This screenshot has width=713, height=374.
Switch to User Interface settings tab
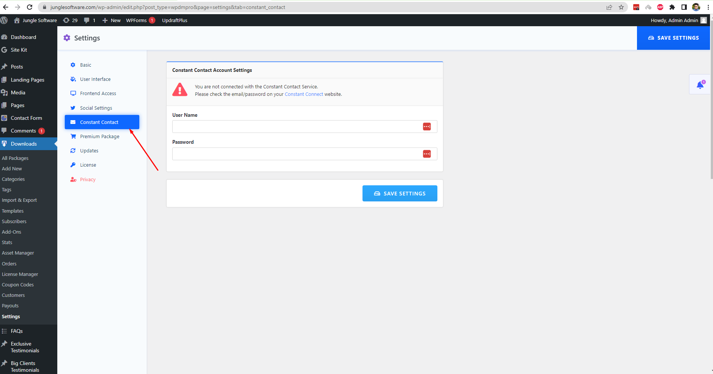tap(102, 79)
